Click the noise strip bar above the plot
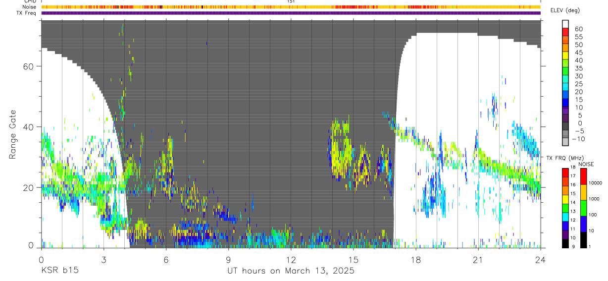 point(291,7)
